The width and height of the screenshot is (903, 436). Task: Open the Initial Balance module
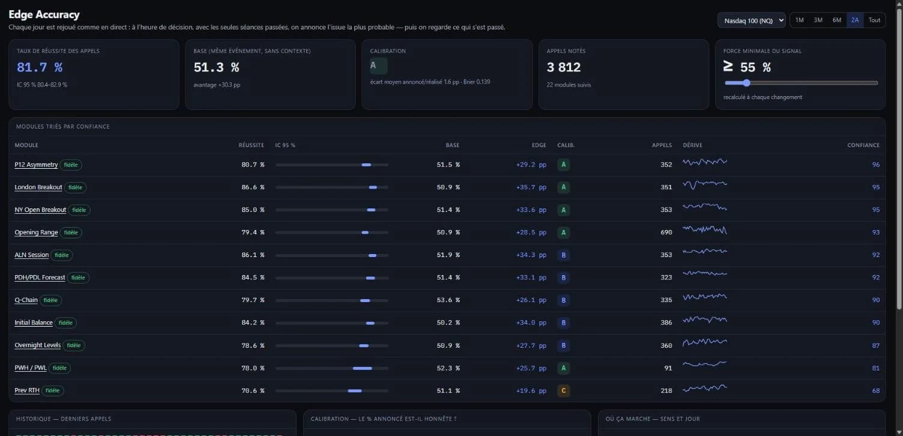34,322
